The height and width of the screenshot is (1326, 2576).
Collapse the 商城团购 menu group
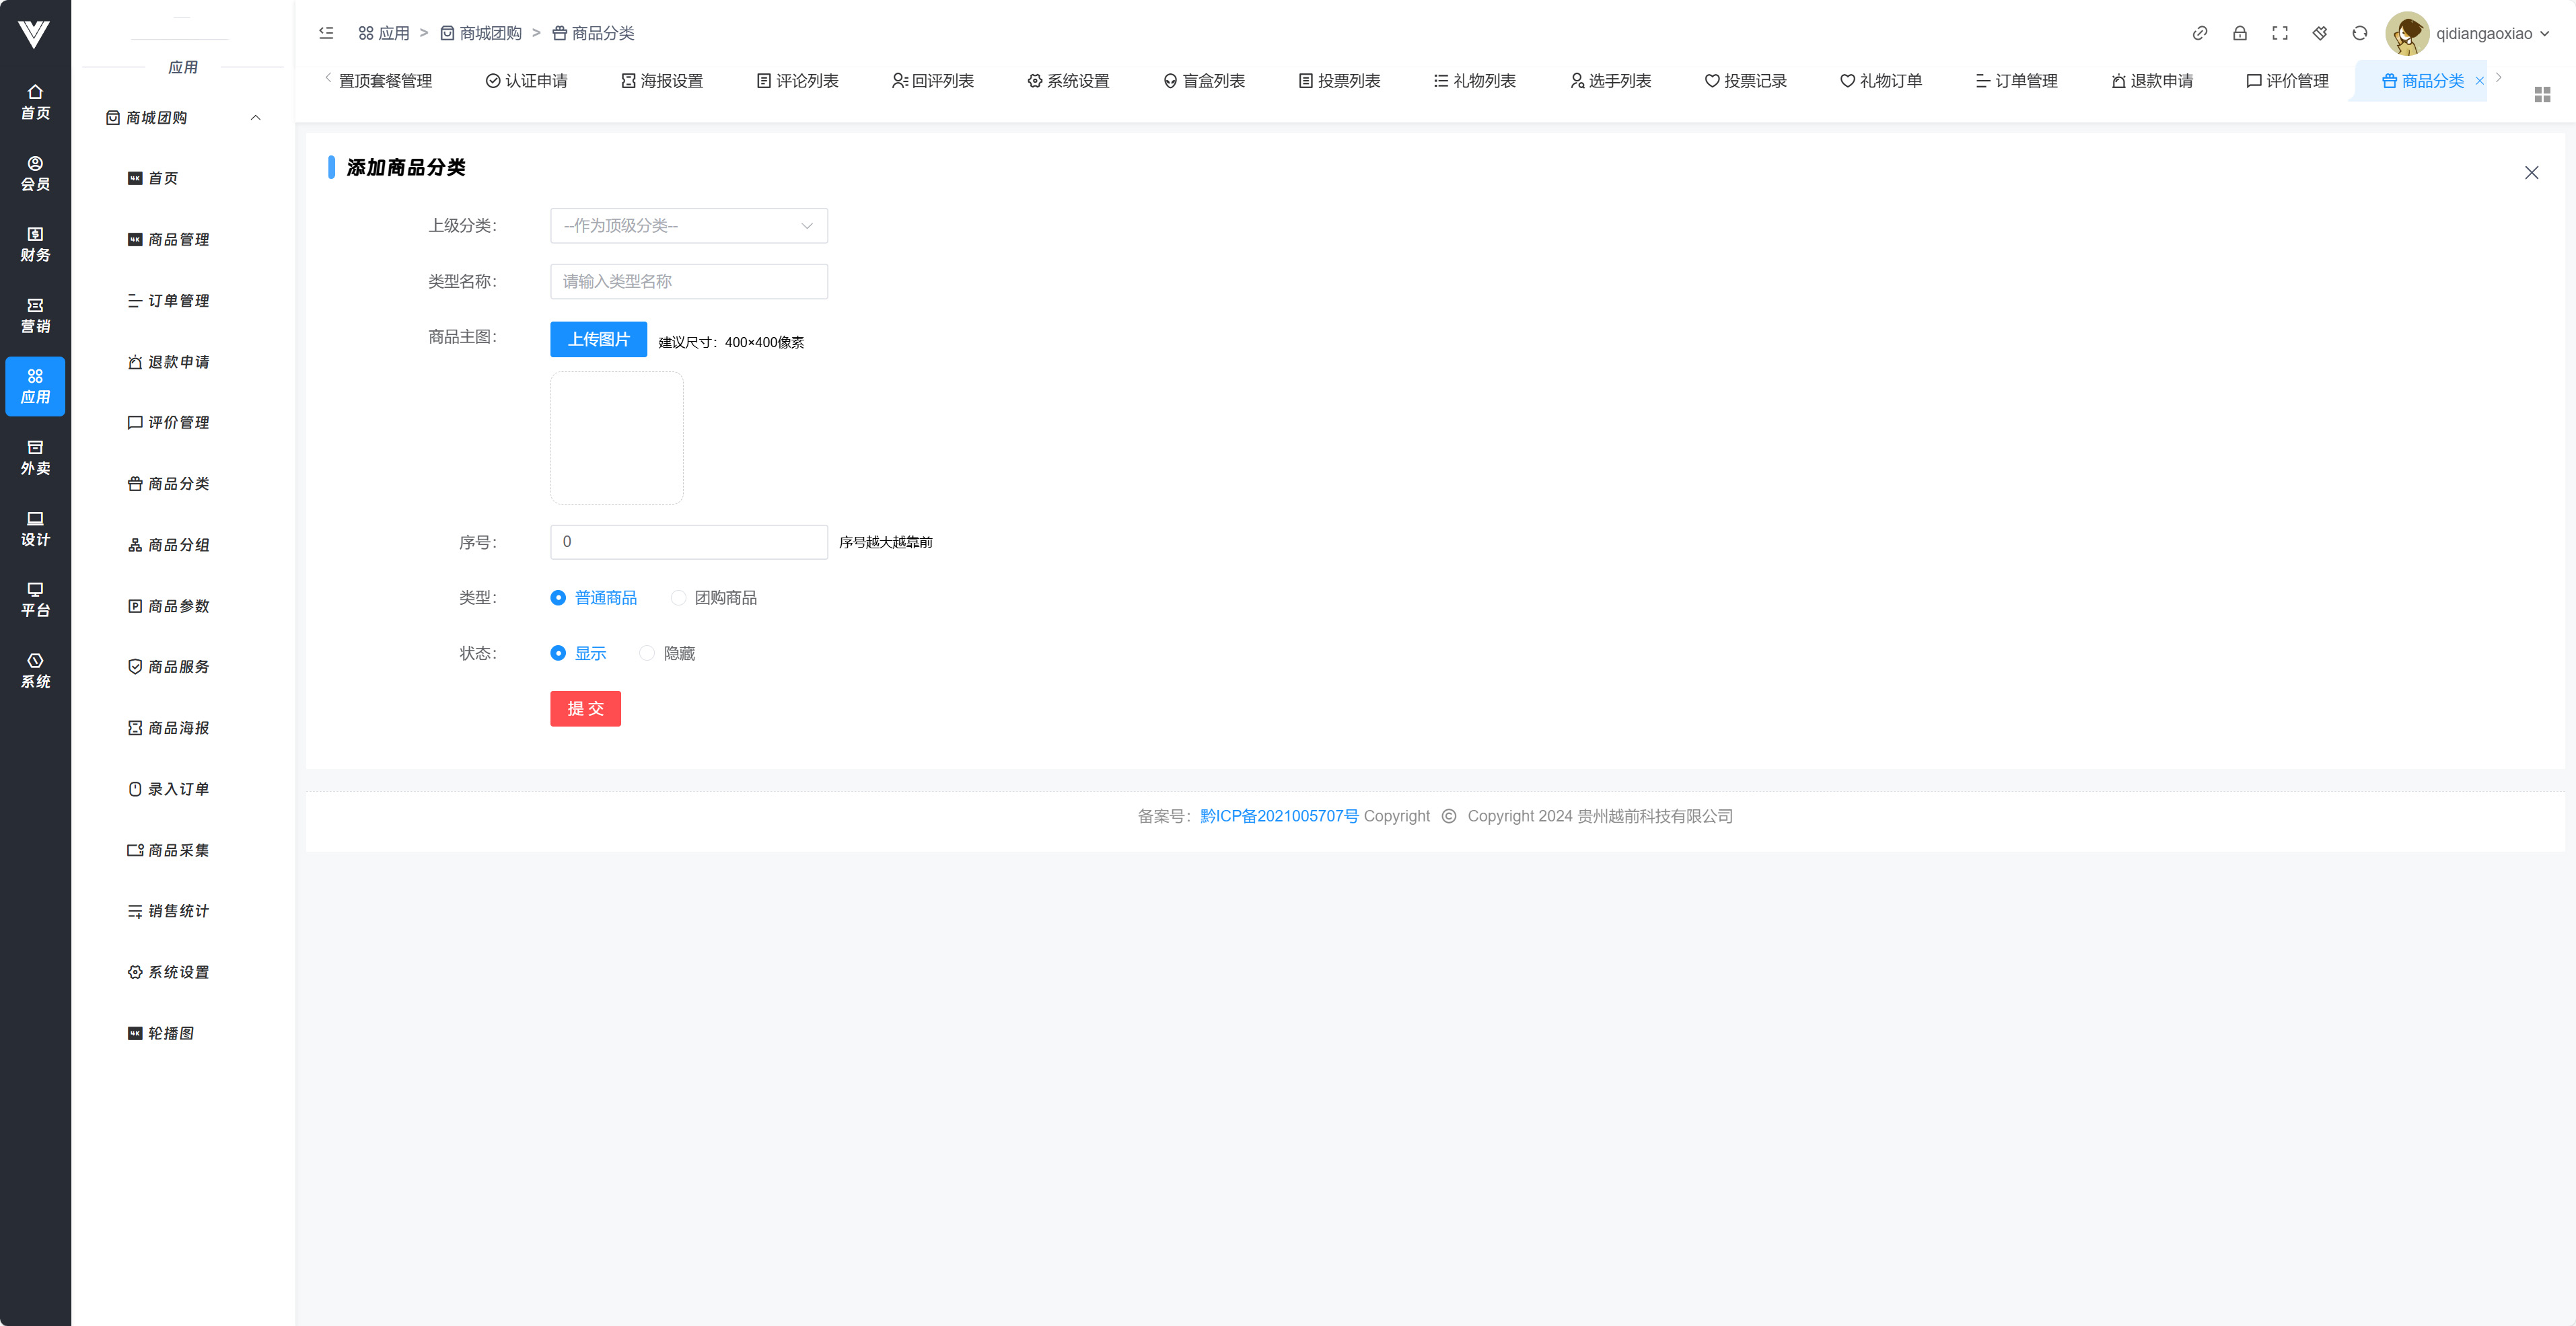pos(255,118)
